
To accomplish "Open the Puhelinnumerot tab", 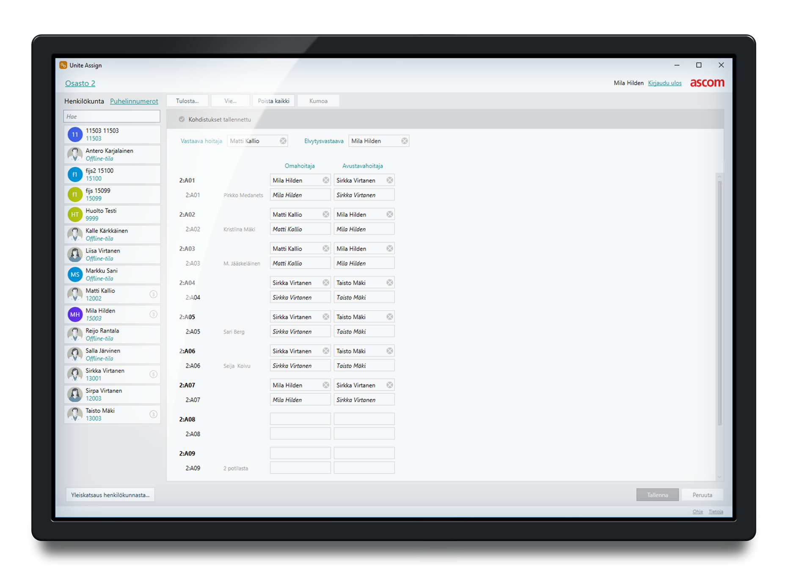I will [x=134, y=101].
